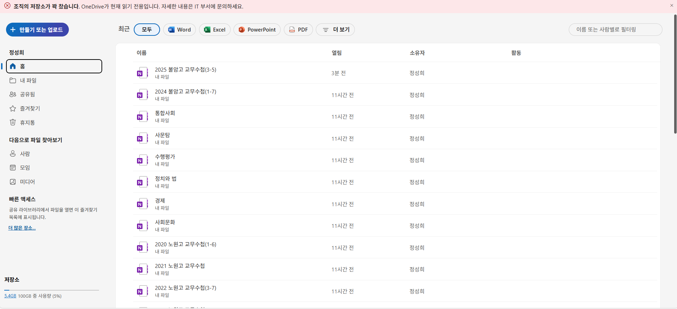The image size is (677, 309).
Task: Filter recent files by Excel
Action: (215, 30)
